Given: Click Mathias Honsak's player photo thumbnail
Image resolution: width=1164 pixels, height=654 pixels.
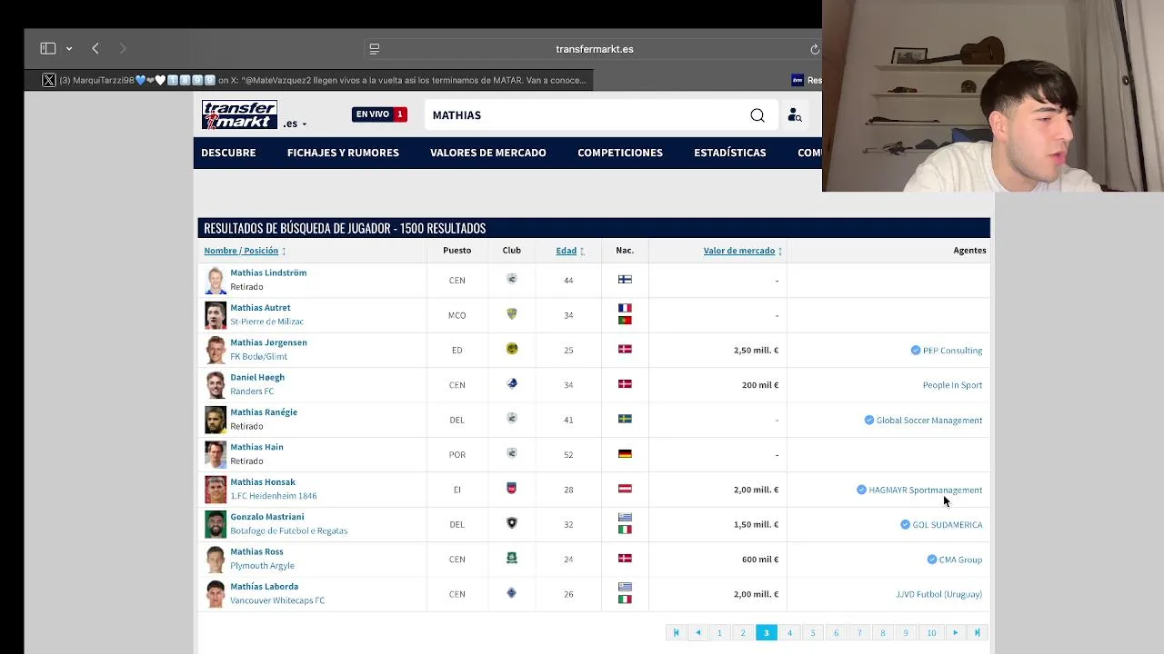Looking at the screenshot, I should point(215,490).
